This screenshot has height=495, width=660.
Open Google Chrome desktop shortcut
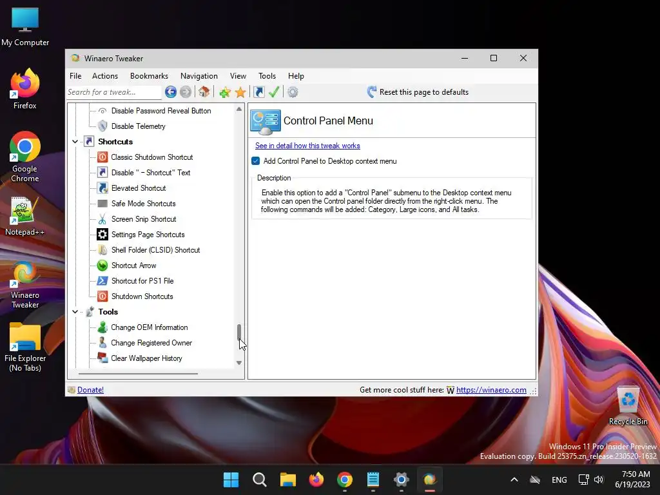(25, 157)
